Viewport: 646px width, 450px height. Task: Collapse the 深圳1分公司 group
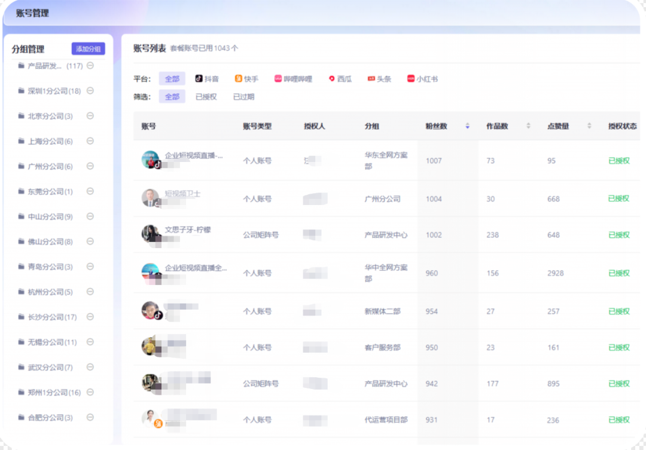(x=91, y=91)
